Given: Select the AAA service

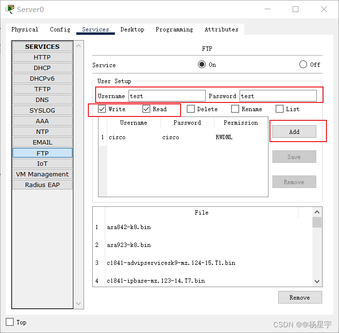Looking at the screenshot, I should 42,121.
